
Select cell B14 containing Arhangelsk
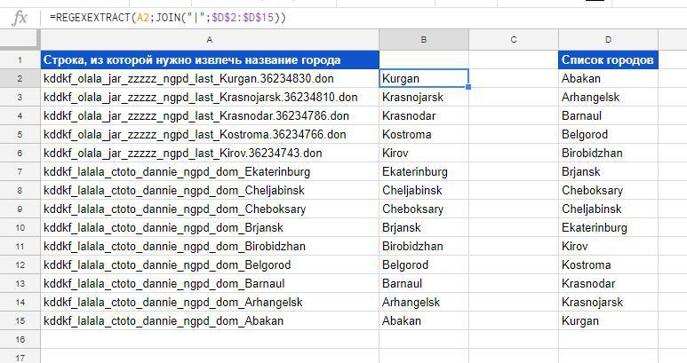tap(424, 303)
